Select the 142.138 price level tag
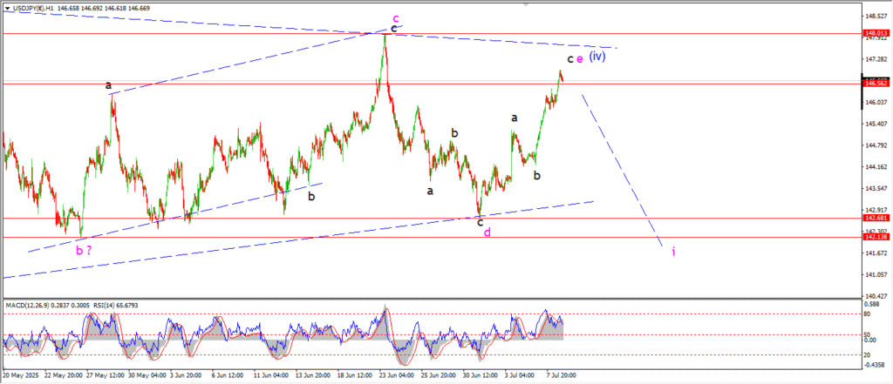Screen dimensions: 893x384 click(x=876, y=237)
